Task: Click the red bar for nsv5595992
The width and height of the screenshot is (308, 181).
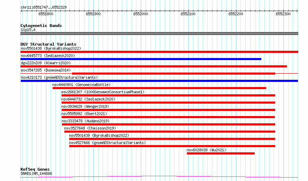Action: [x=168, y=117]
